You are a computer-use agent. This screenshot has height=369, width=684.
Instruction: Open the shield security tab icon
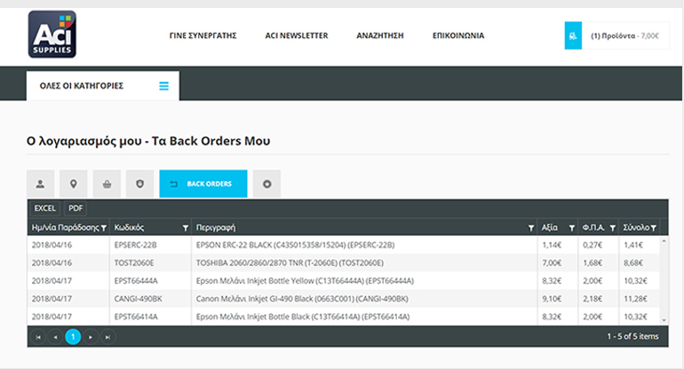[139, 184]
